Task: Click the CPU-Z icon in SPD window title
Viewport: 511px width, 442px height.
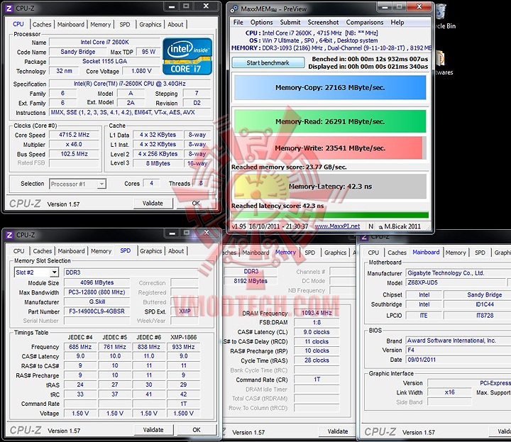Action: [10, 235]
